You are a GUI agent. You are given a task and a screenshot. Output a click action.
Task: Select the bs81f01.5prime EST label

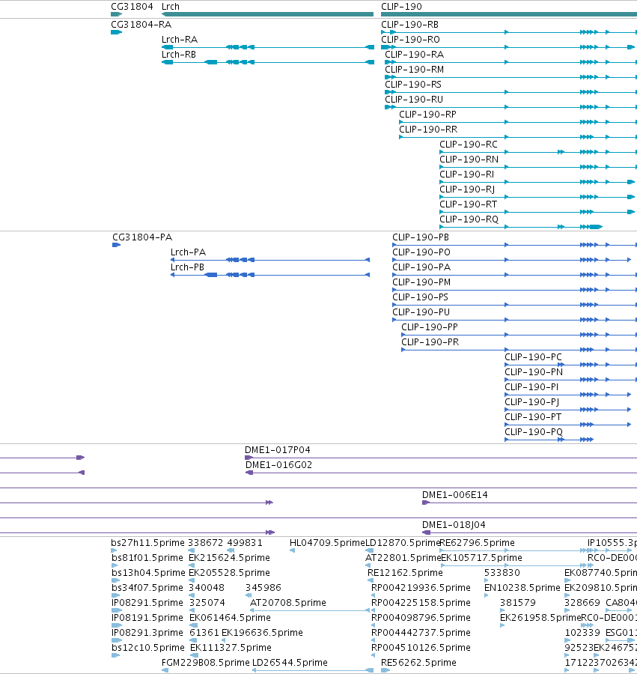(x=147, y=558)
